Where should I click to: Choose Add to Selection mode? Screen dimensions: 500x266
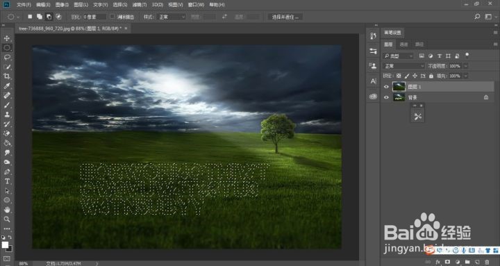point(40,17)
